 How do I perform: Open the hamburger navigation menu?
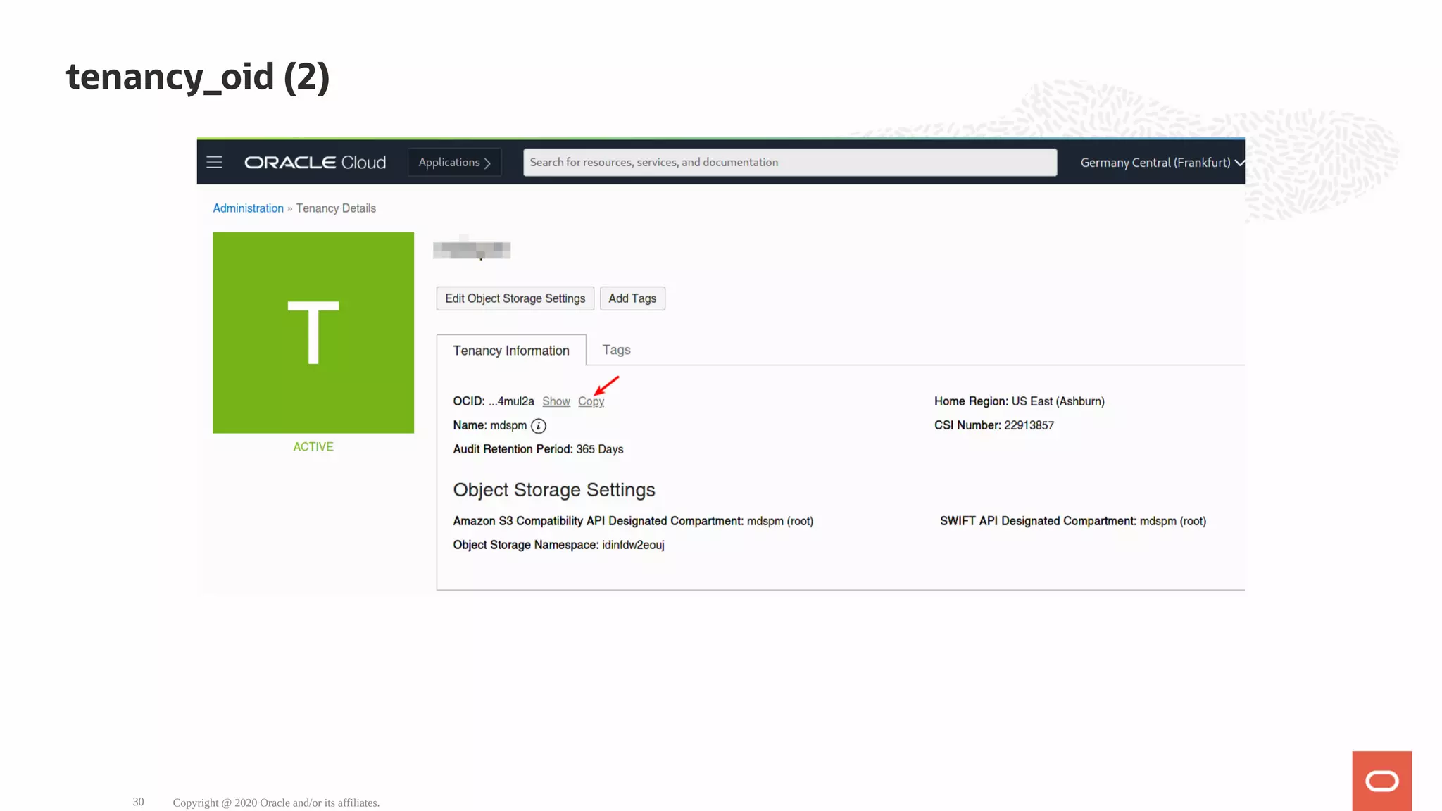214,163
